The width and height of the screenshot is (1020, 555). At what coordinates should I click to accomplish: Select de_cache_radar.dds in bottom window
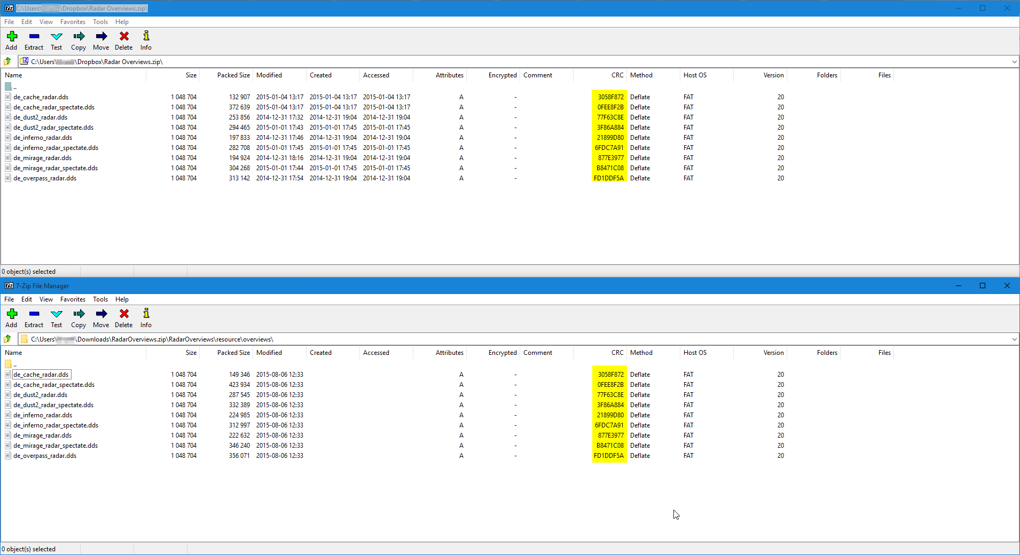pyautogui.click(x=41, y=375)
